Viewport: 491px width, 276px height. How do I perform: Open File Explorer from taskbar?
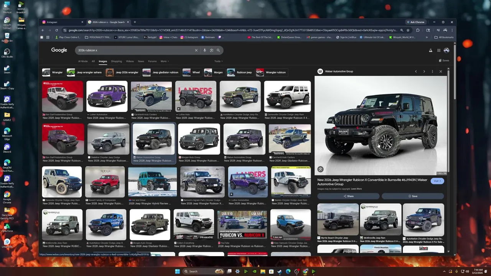pyautogui.click(x=263, y=271)
